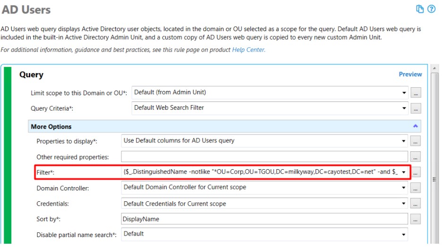Viewport: 445px width, 247px height.
Task: Click the AD Users page title
Action: 26,10
